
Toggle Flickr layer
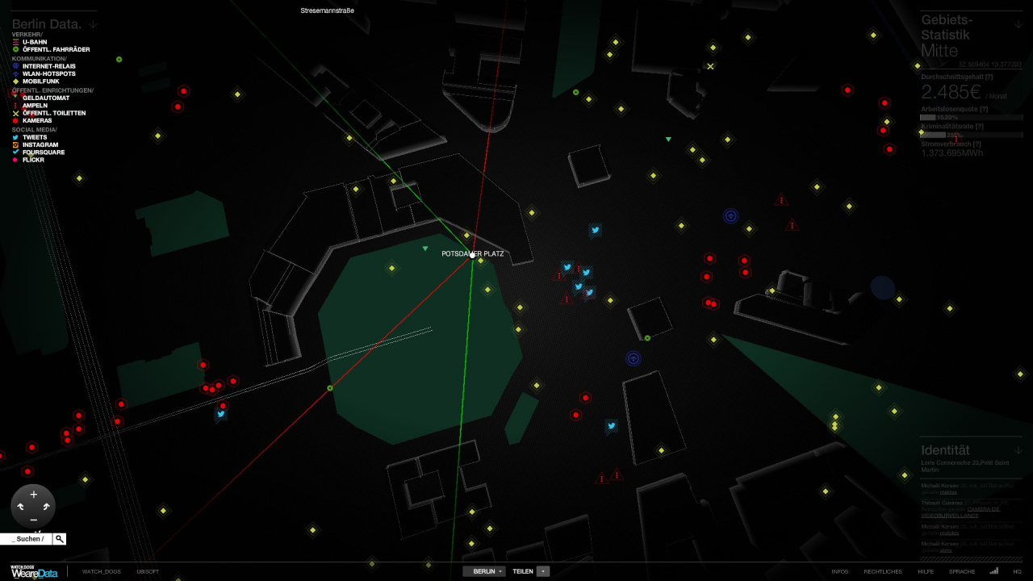tap(28, 160)
